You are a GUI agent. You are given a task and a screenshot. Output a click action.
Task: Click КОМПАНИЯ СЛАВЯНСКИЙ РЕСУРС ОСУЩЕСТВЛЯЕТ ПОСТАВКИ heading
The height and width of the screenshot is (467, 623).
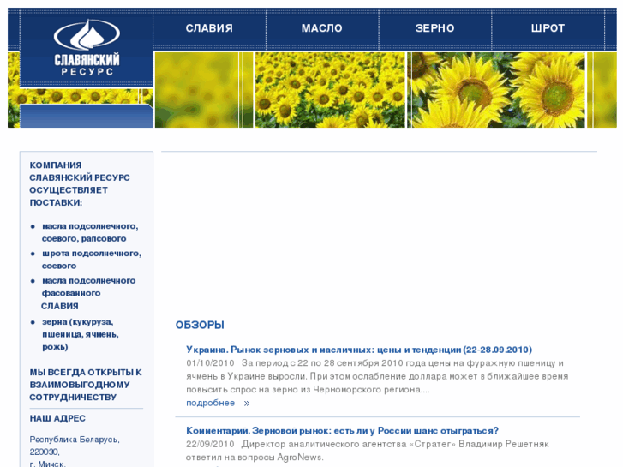(x=80, y=183)
